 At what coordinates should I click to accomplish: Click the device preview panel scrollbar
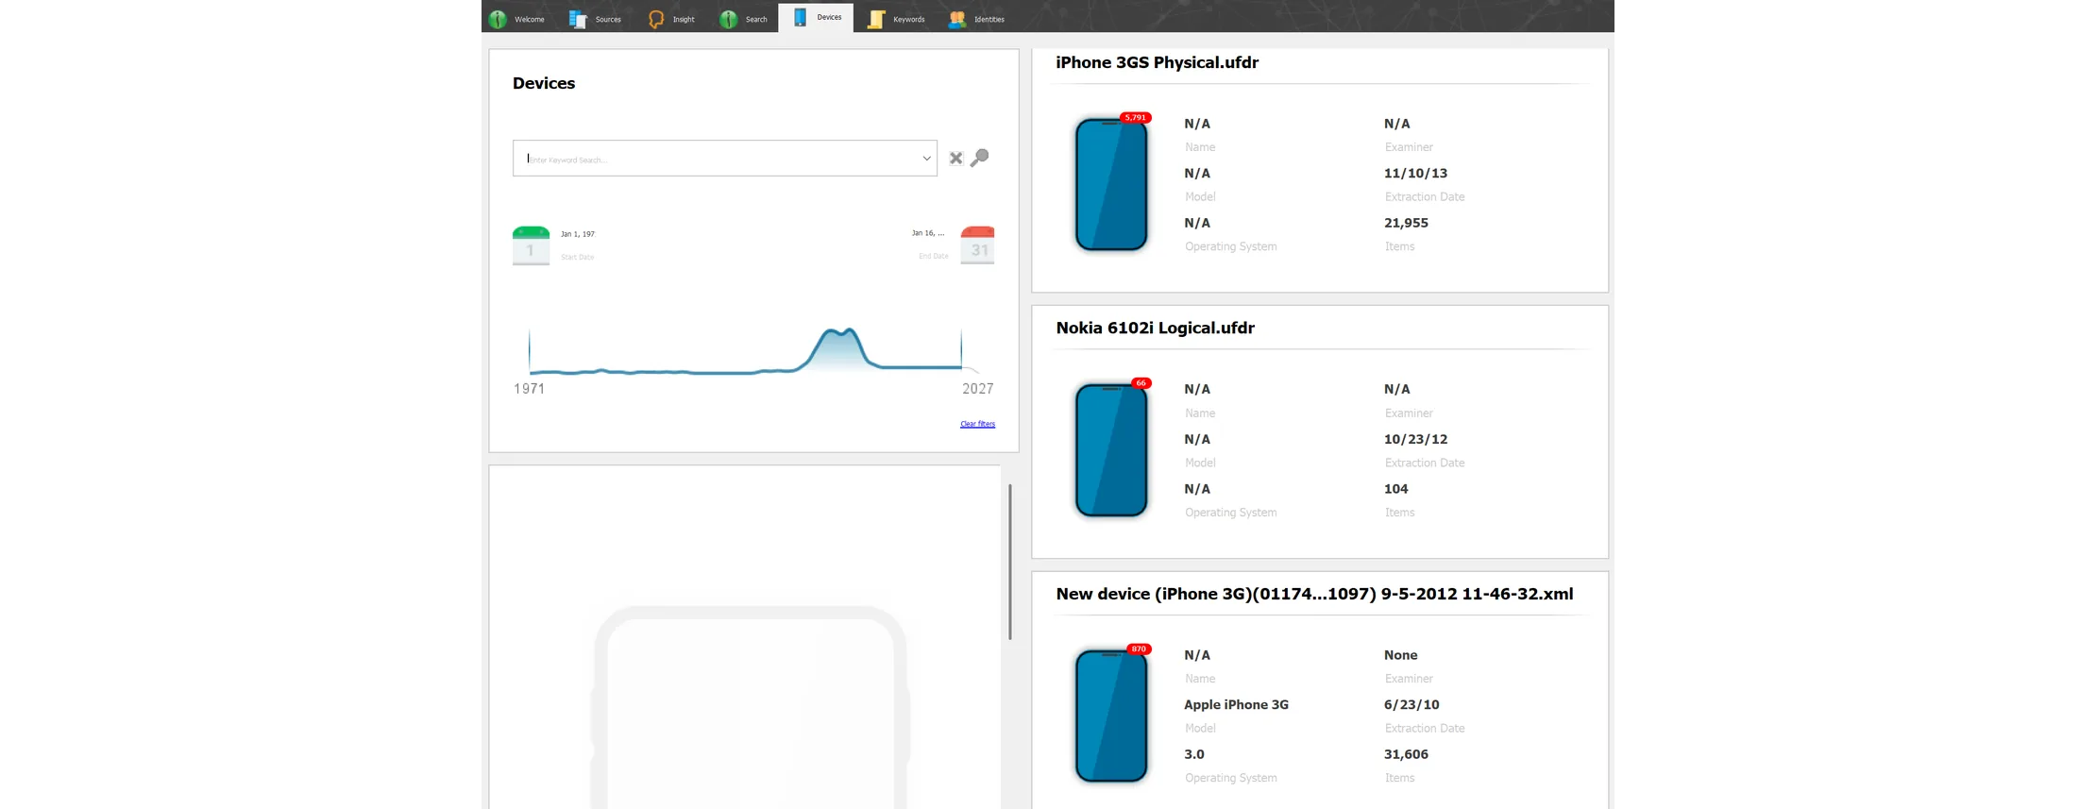pyautogui.click(x=1010, y=562)
